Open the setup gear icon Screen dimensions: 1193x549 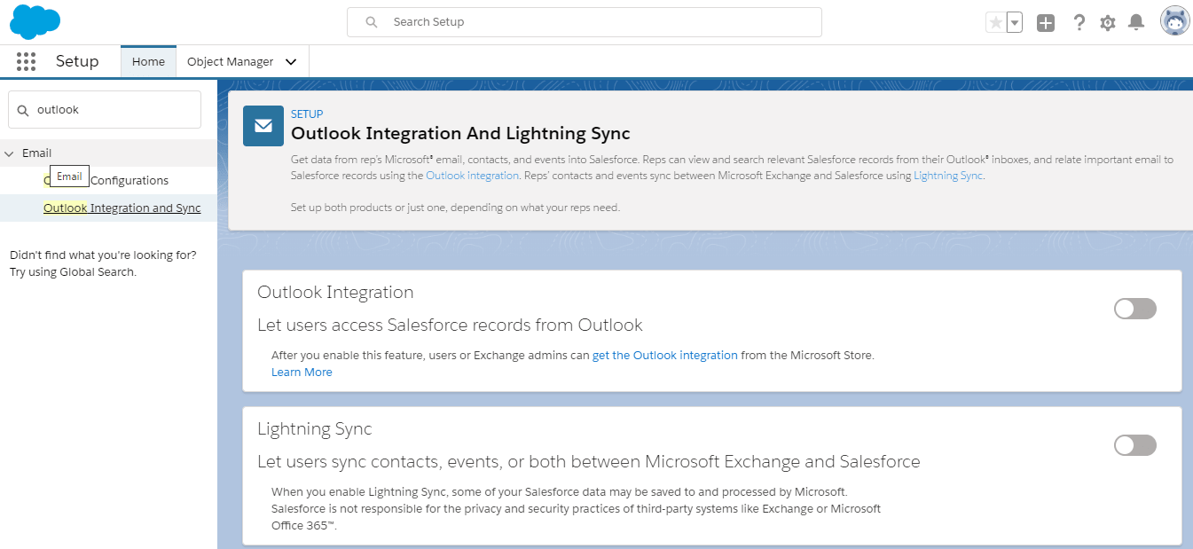click(x=1108, y=23)
